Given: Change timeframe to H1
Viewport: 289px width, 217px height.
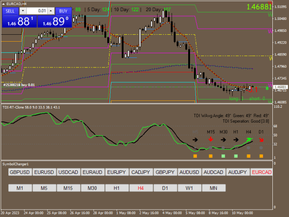Looking at the screenshot, I should pyautogui.click(x=117, y=188).
